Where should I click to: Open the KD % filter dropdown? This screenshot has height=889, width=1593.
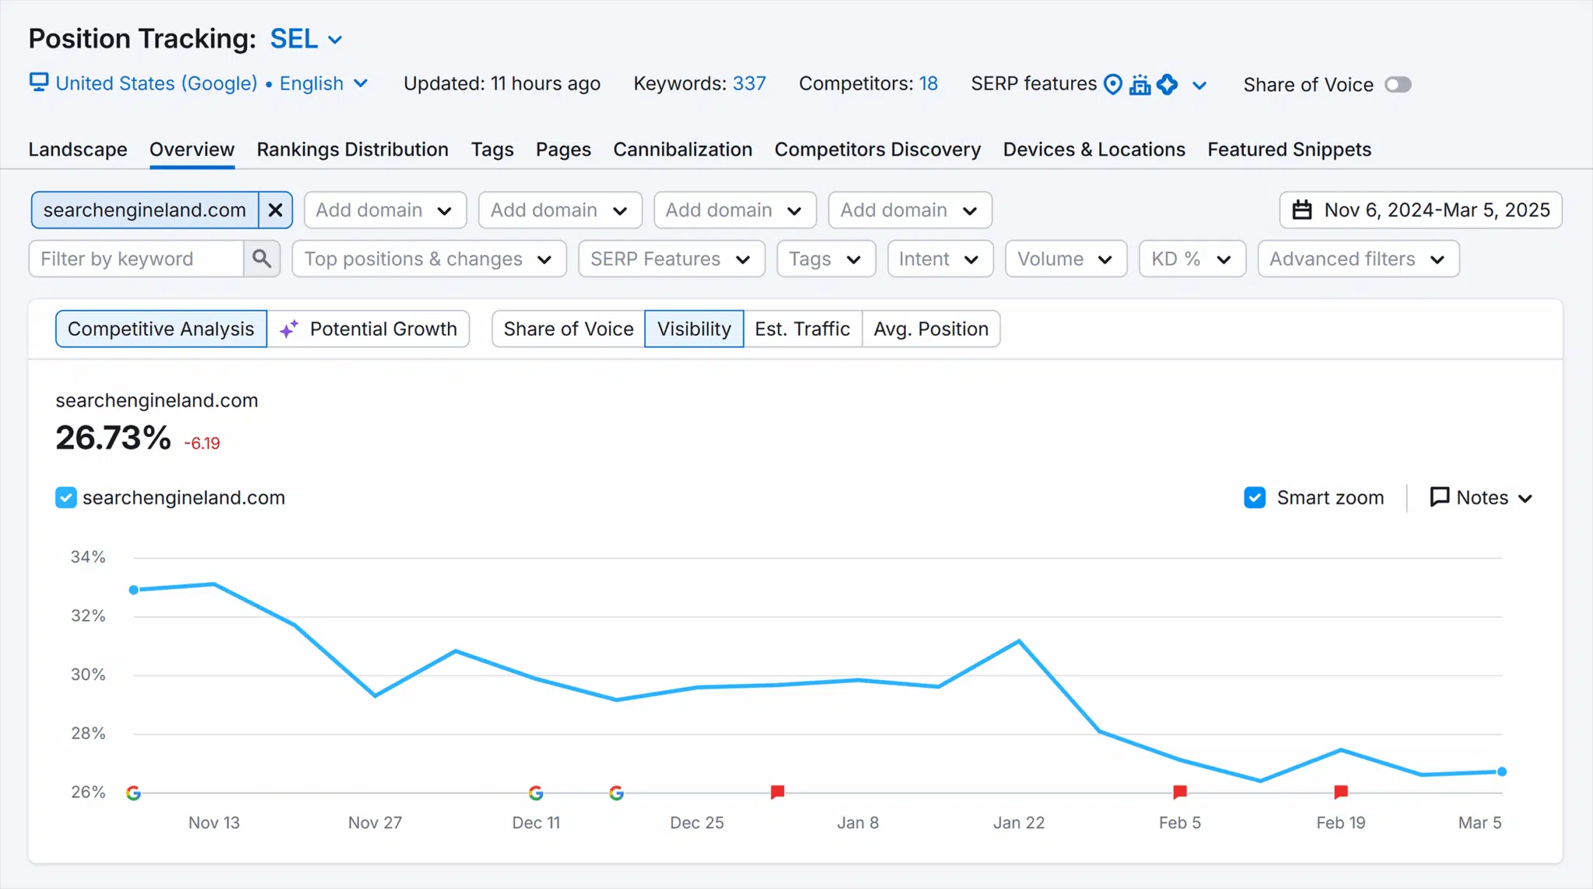point(1192,259)
